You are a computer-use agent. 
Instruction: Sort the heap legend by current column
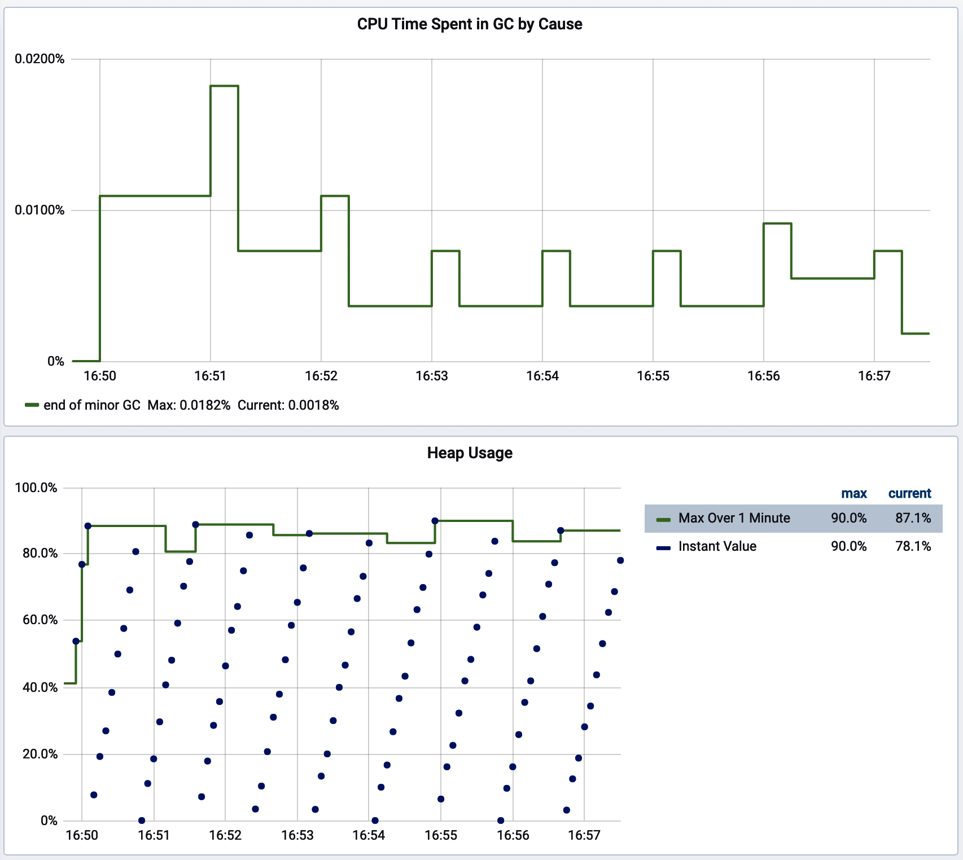[x=909, y=493]
